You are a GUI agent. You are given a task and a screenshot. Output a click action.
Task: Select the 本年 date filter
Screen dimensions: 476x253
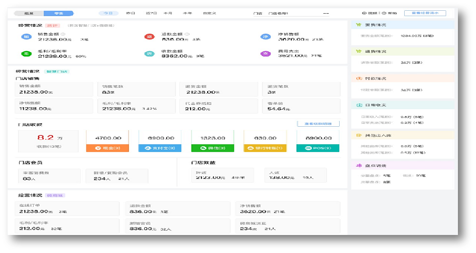pos(187,13)
